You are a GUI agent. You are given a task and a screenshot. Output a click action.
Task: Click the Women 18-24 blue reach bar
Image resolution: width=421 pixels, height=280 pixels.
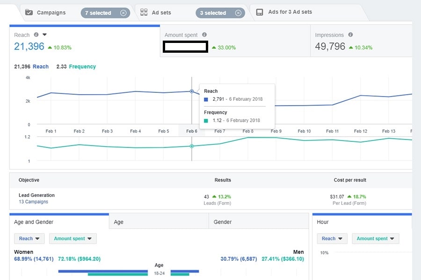point(103,272)
